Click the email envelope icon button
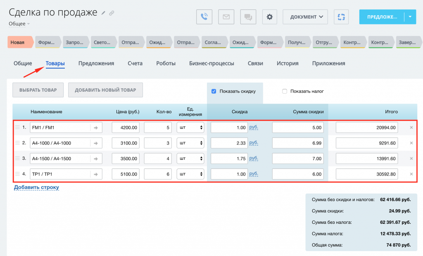This screenshot has height=256, width=423. (226, 17)
